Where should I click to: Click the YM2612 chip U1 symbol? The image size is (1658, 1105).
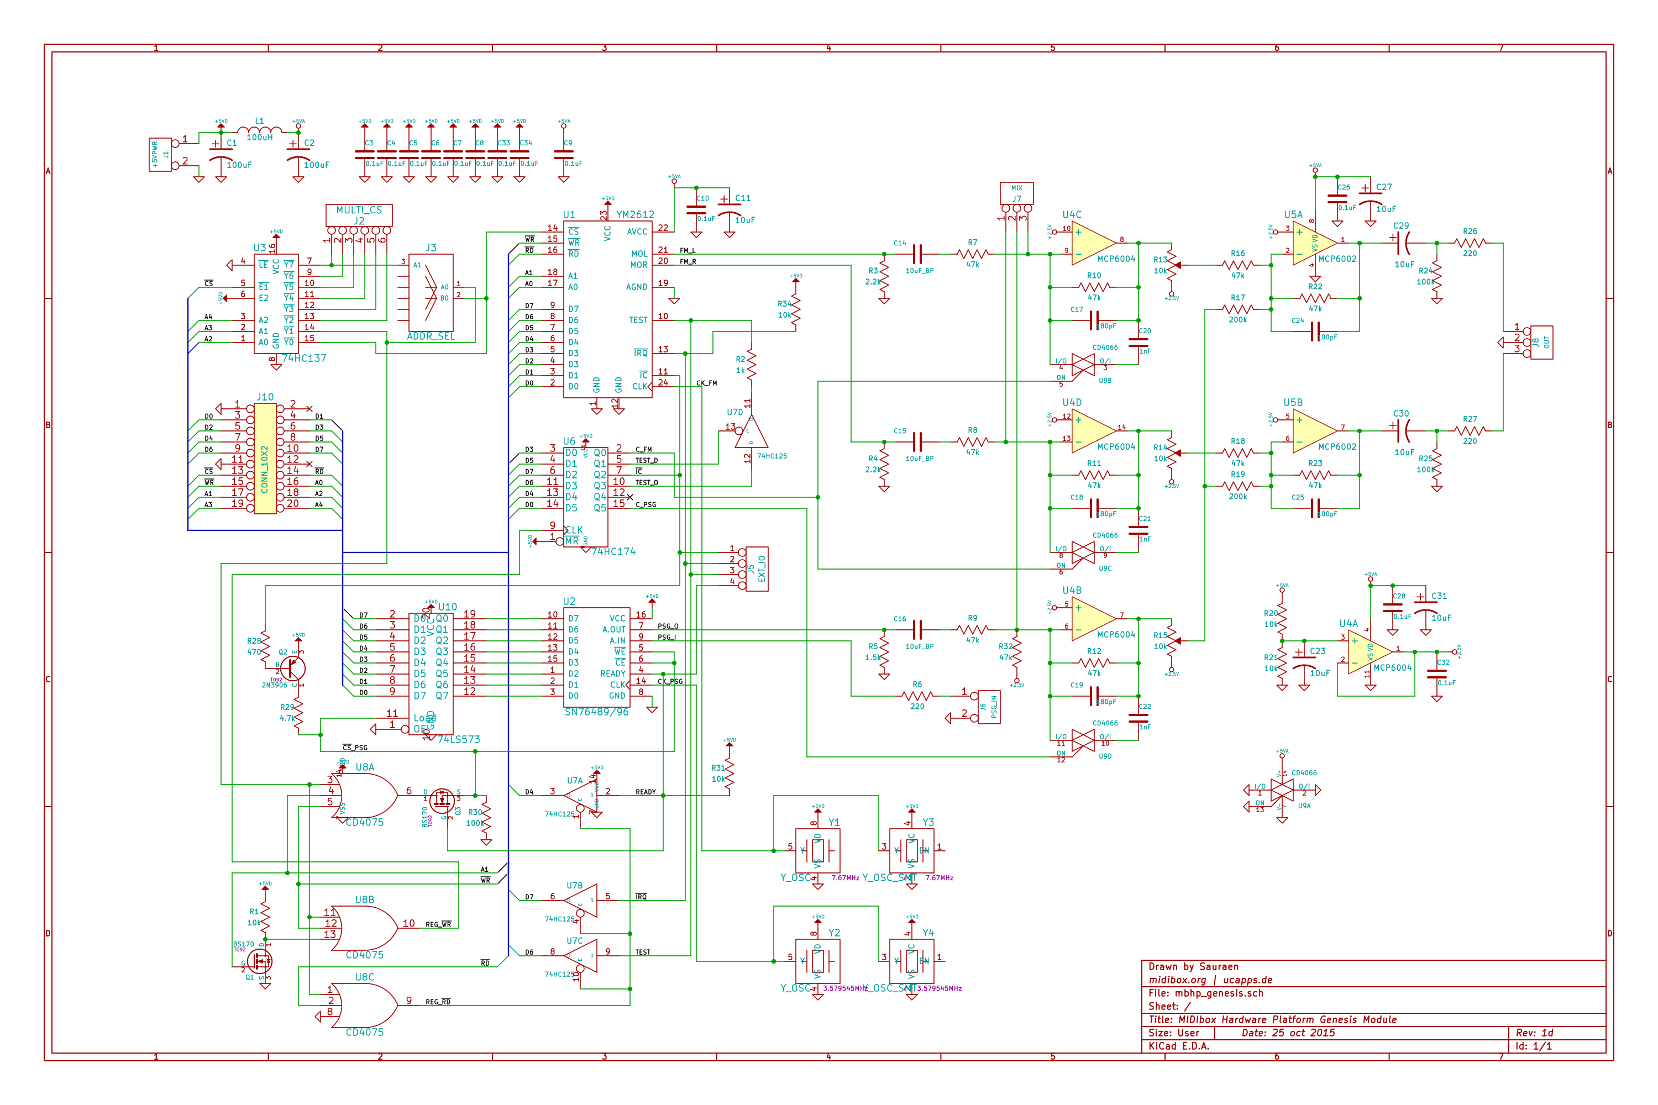(x=607, y=310)
